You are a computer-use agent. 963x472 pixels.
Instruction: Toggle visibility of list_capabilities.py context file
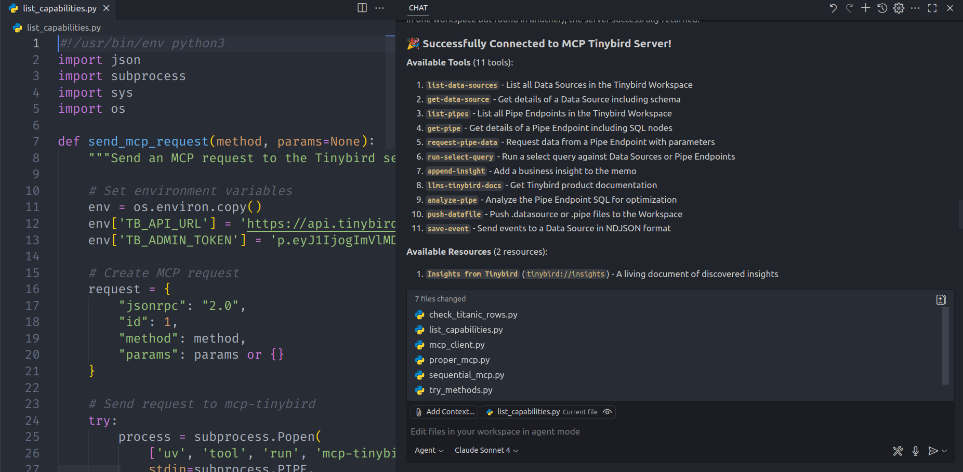(607, 412)
